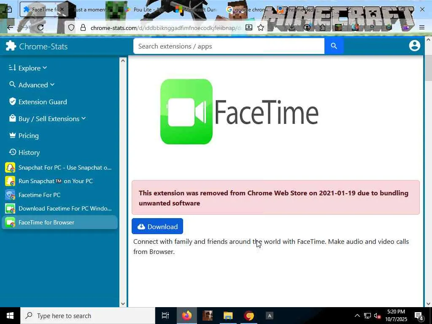Image resolution: width=432 pixels, height=324 pixels.
Task: Select Snapchat For PC history entry
Action: pyautogui.click(x=59, y=167)
